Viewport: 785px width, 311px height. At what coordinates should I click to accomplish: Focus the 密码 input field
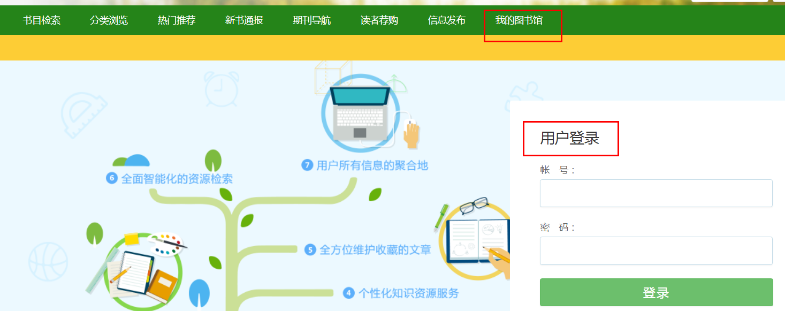656,251
